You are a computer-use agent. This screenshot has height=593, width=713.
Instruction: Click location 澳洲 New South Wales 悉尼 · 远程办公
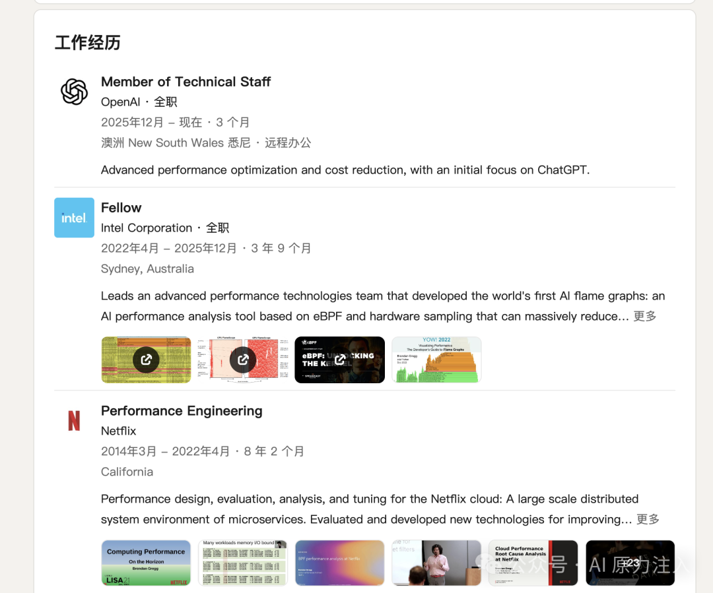pos(206,142)
